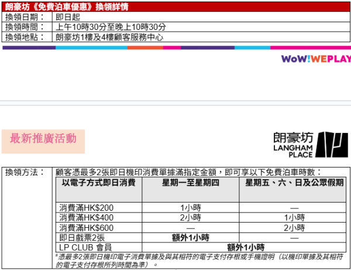Click the italic footnote starting 憑最多2張即日機印電子消費單據
The height and width of the screenshot is (270, 351).
(x=199, y=261)
